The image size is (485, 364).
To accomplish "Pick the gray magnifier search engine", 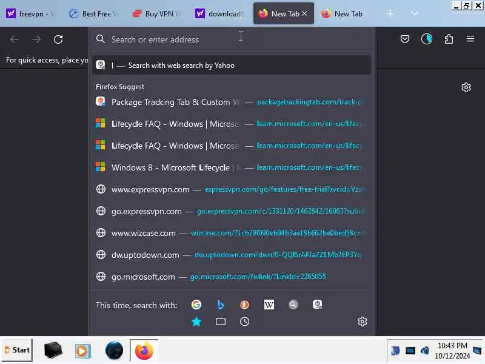I will point(293,305).
